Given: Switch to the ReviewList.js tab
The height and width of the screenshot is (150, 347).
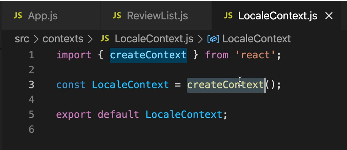Looking at the screenshot, I should (156, 16).
